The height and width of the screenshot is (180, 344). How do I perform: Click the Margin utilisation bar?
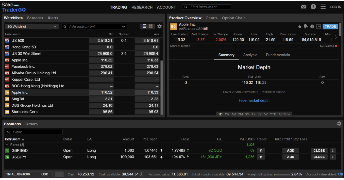282,175
